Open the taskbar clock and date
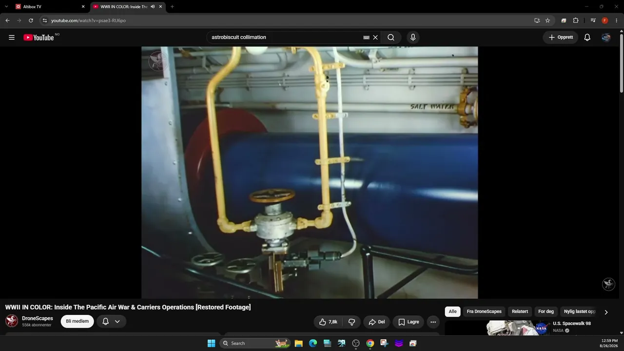 point(609,343)
